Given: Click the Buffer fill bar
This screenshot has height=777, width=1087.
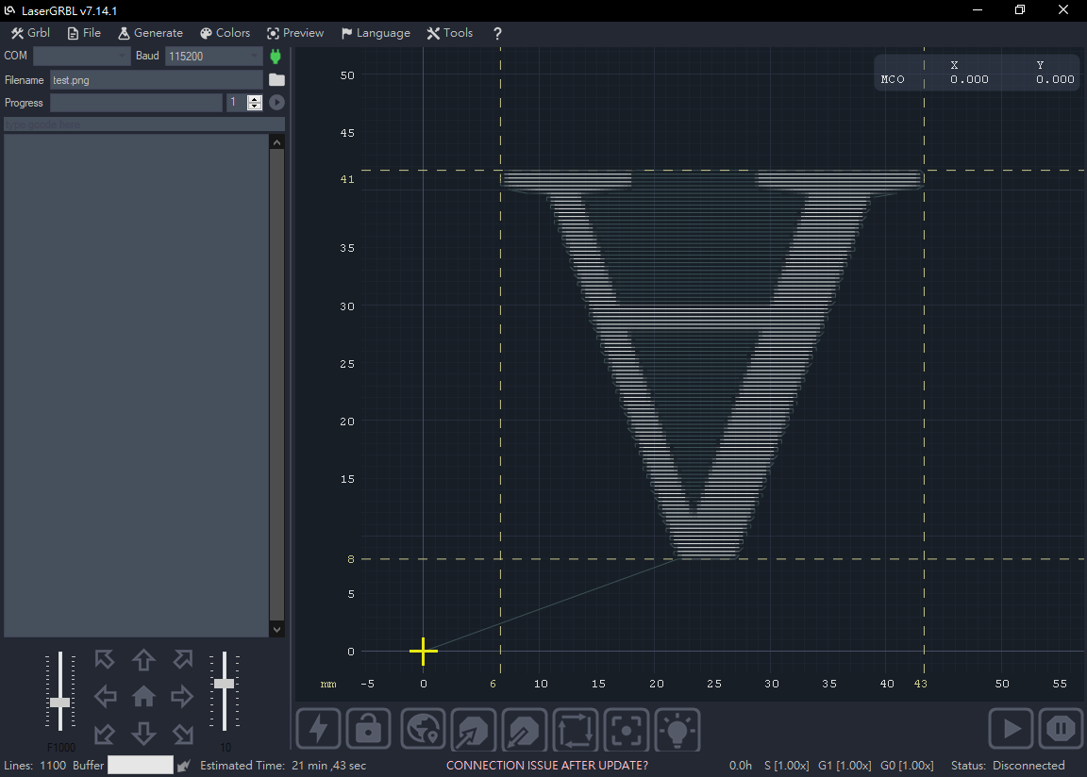Looking at the screenshot, I should pyautogui.click(x=140, y=765).
